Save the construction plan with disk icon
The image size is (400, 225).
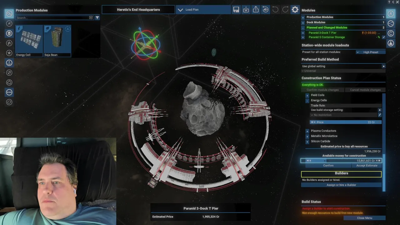pyautogui.click(x=236, y=10)
